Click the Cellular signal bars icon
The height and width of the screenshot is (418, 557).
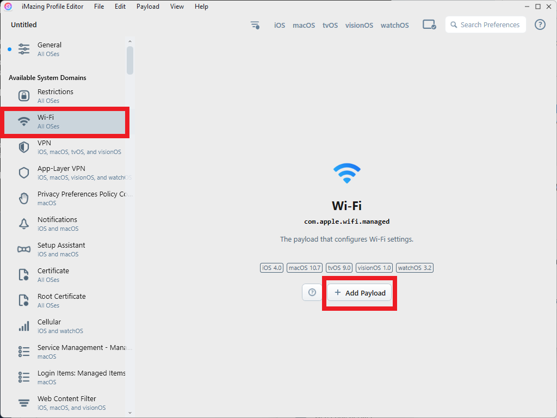coord(24,326)
